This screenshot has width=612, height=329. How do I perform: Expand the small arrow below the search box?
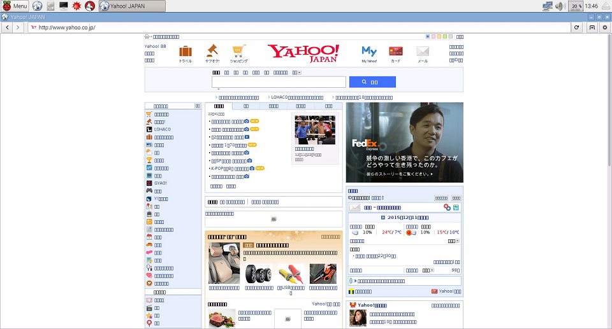click(x=218, y=89)
